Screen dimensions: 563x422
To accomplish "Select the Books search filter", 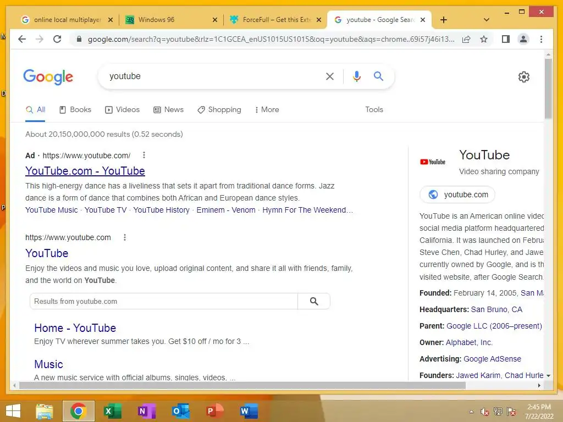I will [75, 109].
